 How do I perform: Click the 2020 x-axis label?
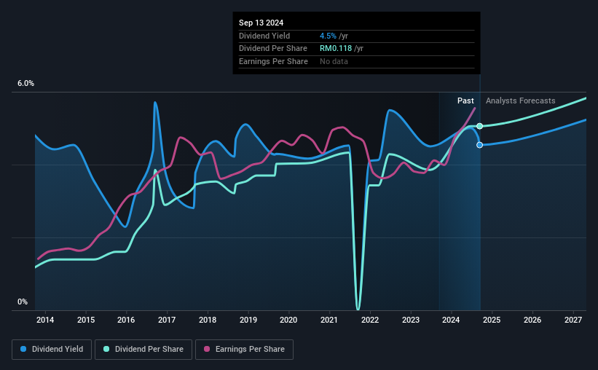(288, 320)
